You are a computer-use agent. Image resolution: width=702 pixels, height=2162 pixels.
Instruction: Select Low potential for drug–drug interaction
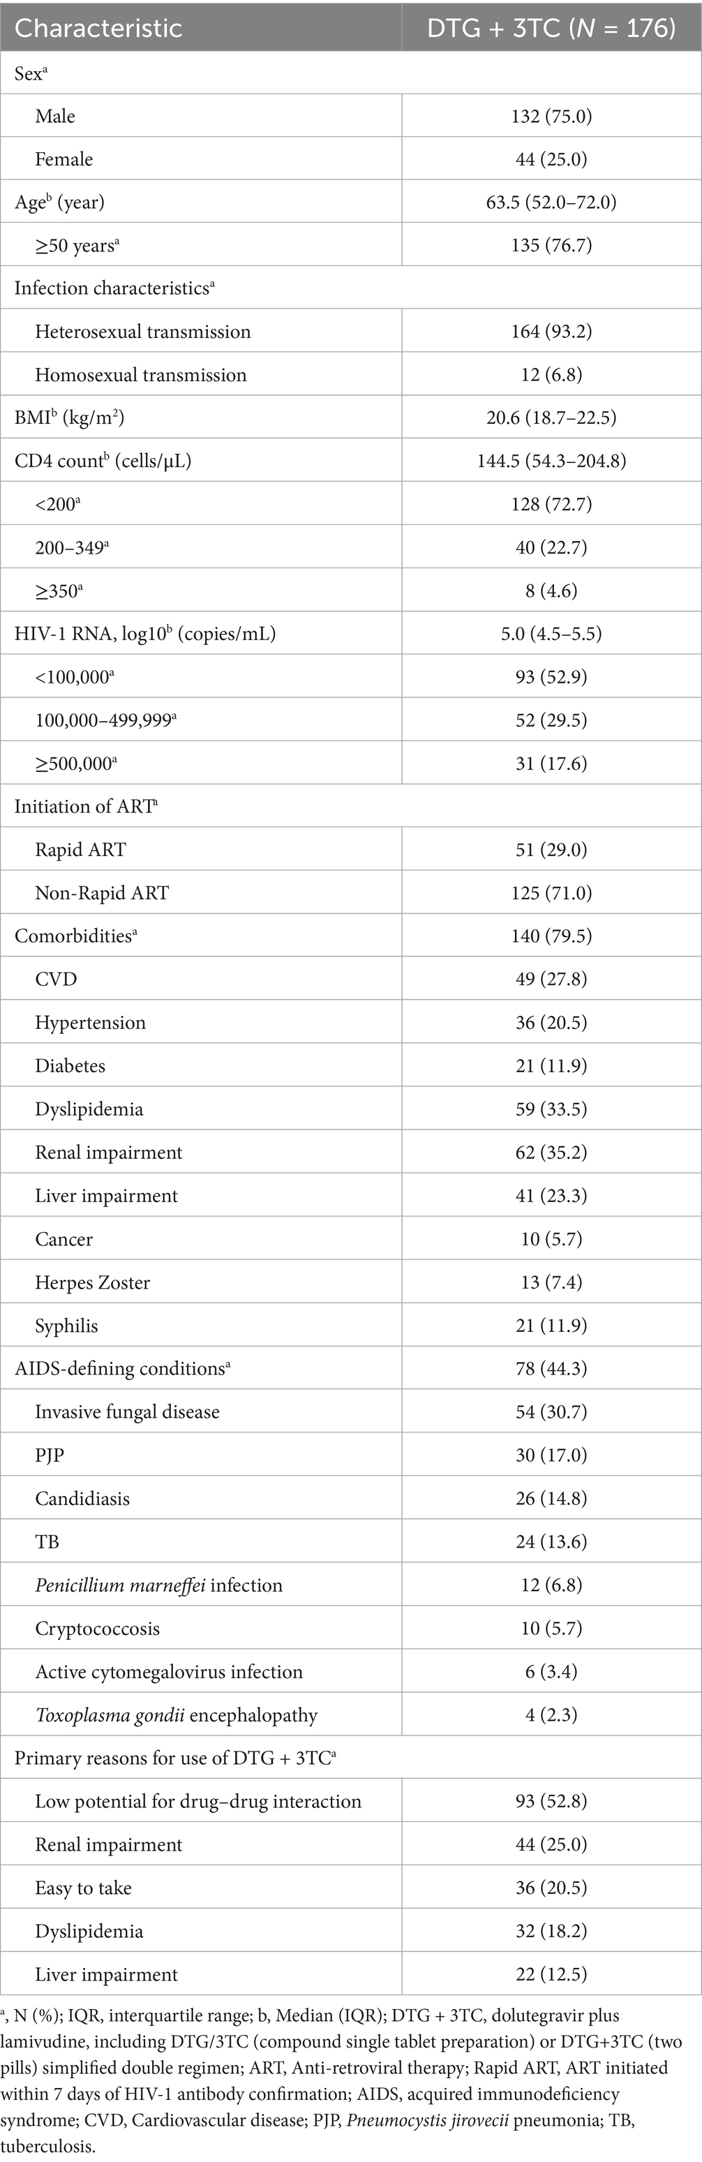pyautogui.click(x=198, y=1801)
